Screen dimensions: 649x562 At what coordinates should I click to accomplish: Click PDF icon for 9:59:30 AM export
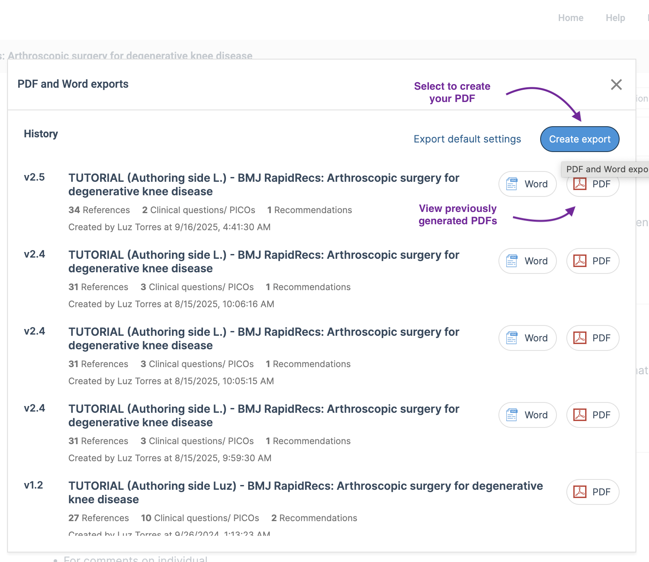tap(580, 415)
